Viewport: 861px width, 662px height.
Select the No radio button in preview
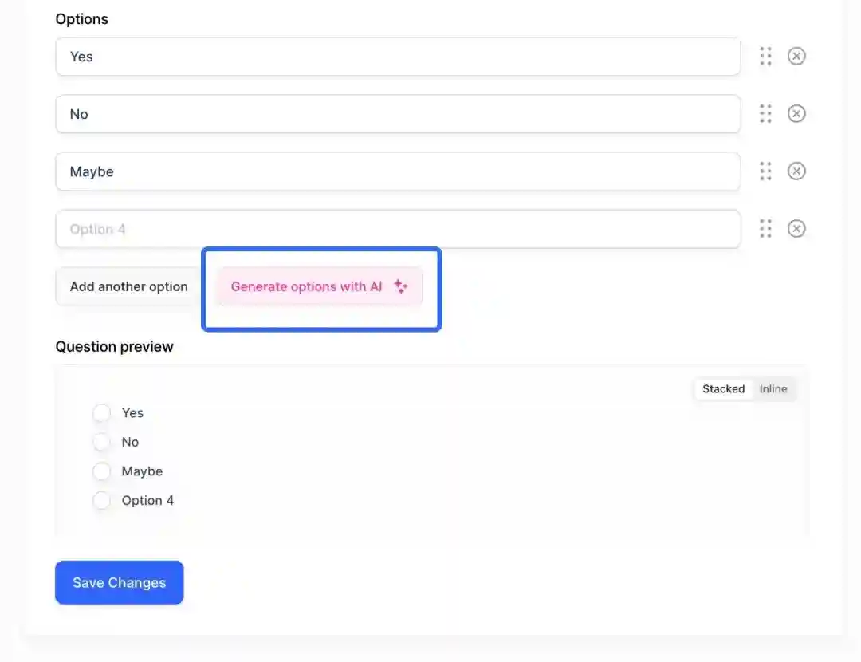coord(102,442)
